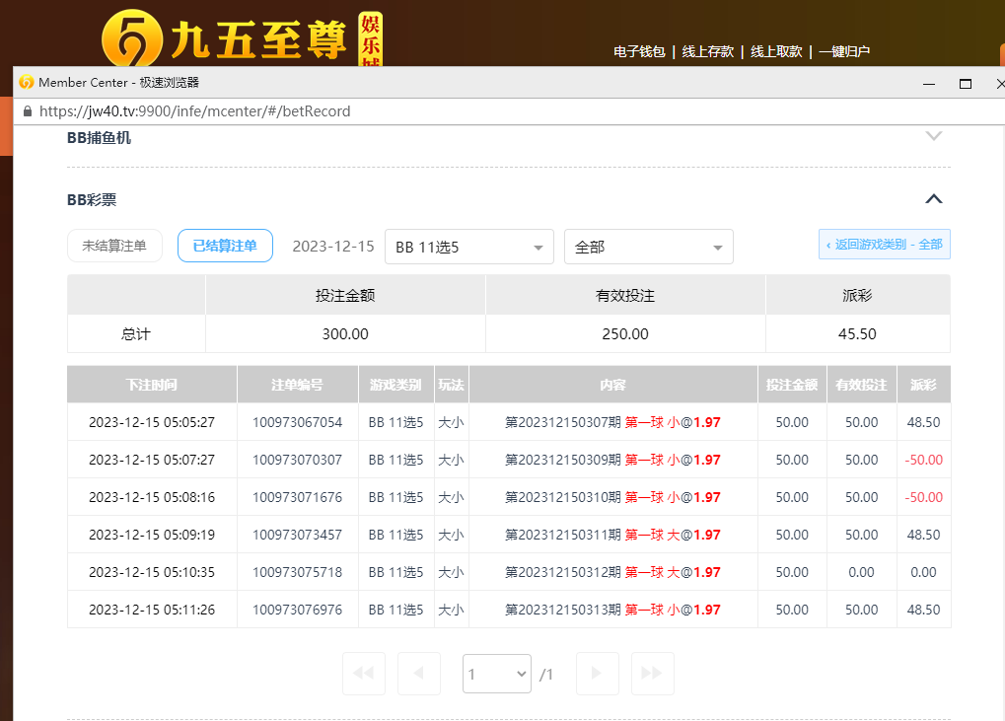
Task: Click the 2023-12-15 date field
Action: click(x=333, y=247)
